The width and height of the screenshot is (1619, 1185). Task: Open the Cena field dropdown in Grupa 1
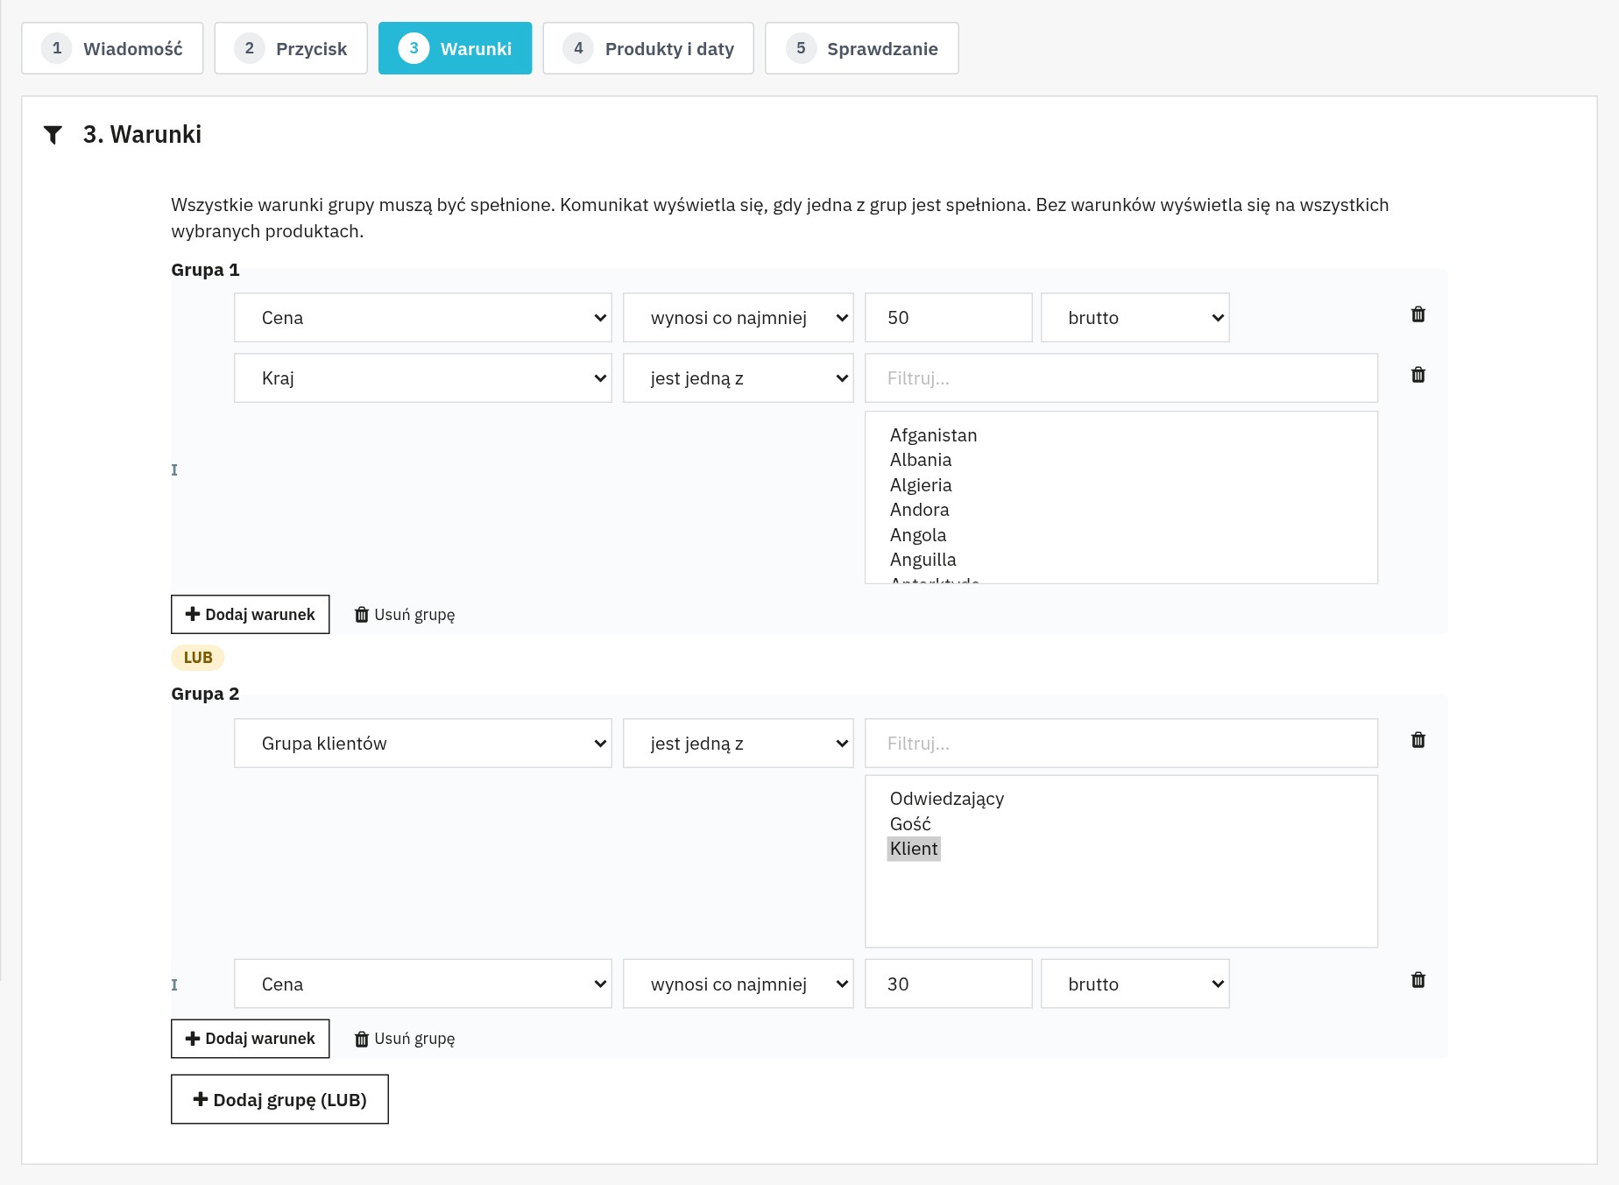pyautogui.click(x=423, y=317)
